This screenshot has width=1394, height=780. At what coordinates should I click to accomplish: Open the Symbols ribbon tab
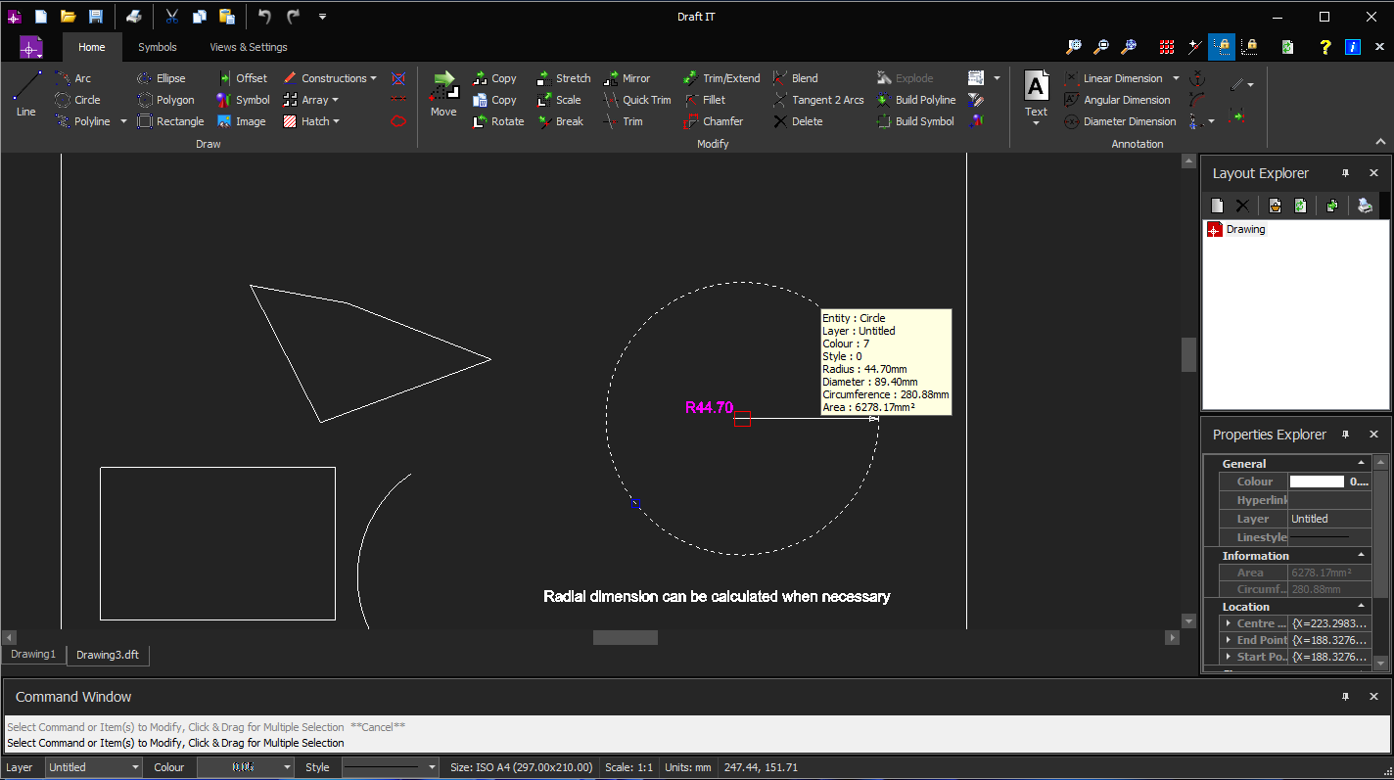[158, 47]
